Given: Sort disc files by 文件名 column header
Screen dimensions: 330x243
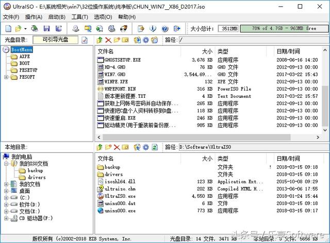Looking at the screenshot, I should point(138,51).
